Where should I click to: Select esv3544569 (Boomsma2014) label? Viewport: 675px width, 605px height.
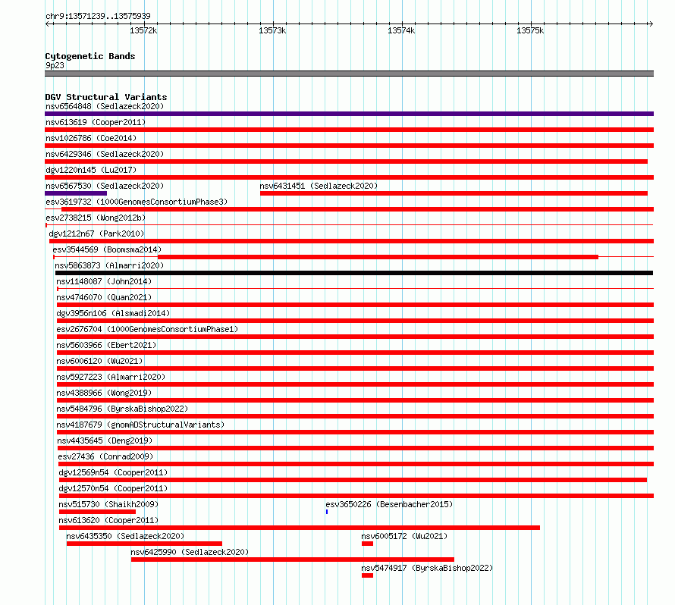(107, 249)
